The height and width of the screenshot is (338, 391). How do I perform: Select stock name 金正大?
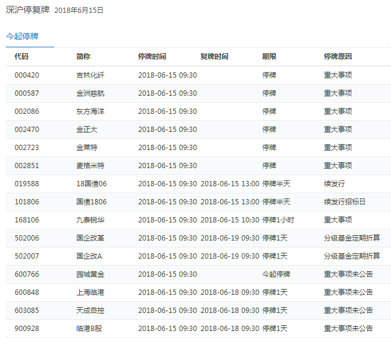click(x=87, y=130)
